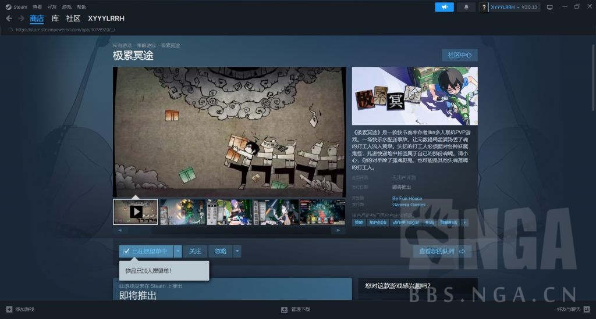
Task: Open notifications bell icon
Action: [466, 7]
